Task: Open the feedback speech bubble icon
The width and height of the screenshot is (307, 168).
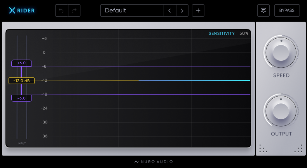Action: (263, 10)
